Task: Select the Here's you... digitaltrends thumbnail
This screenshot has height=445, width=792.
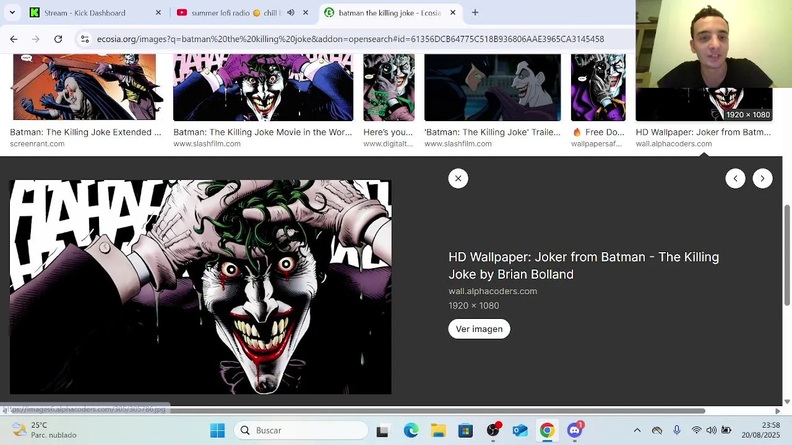Action: click(389, 87)
